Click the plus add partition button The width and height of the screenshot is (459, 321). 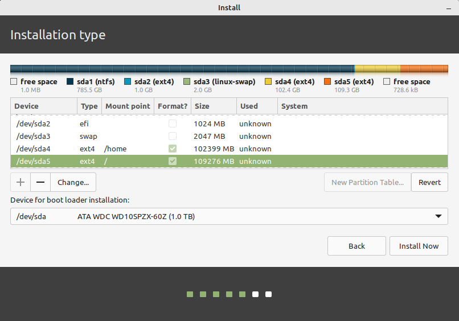click(x=21, y=182)
